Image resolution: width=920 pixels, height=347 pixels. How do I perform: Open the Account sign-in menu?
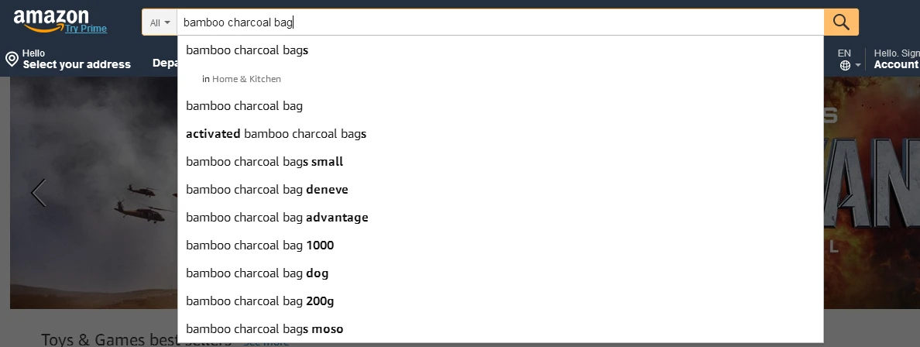[896, 59]
